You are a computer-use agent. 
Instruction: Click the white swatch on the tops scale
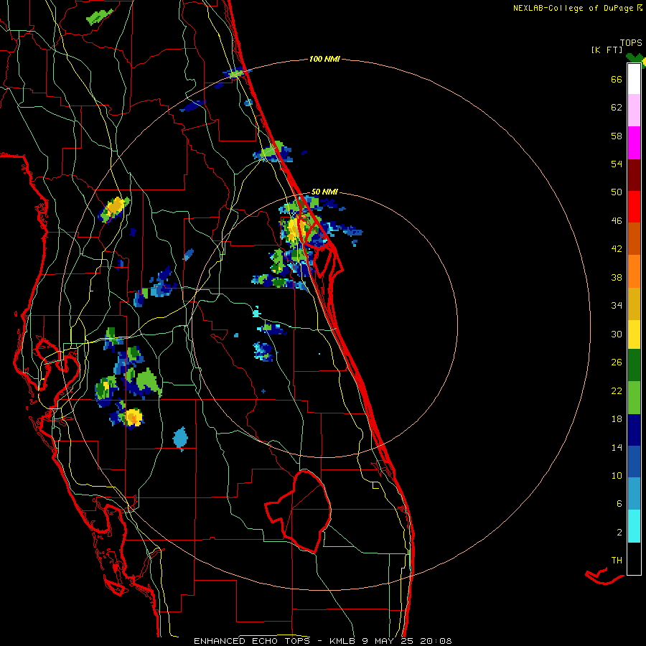click(x=634, y=79)
